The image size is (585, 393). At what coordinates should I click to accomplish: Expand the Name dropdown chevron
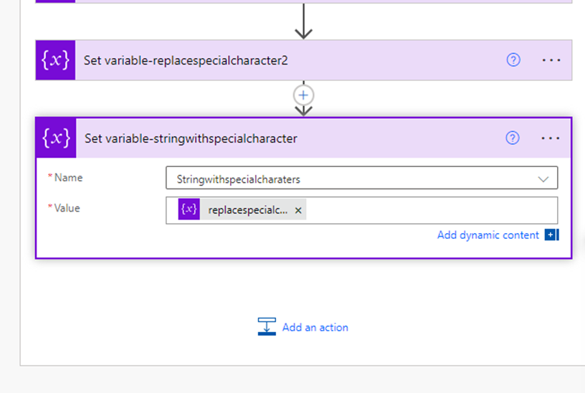click(x=543, y=179)
